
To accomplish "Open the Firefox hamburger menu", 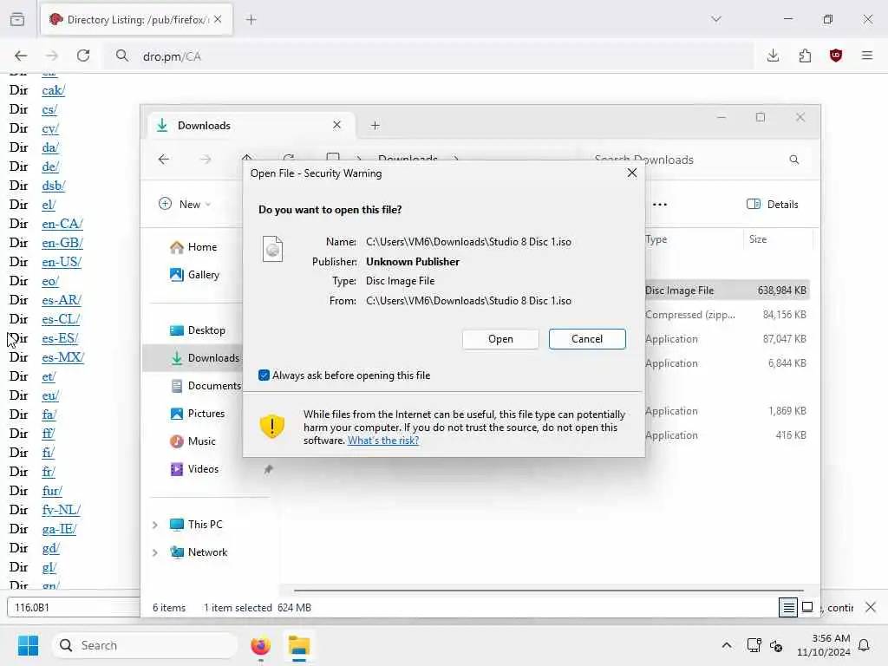I will [866, 55].
